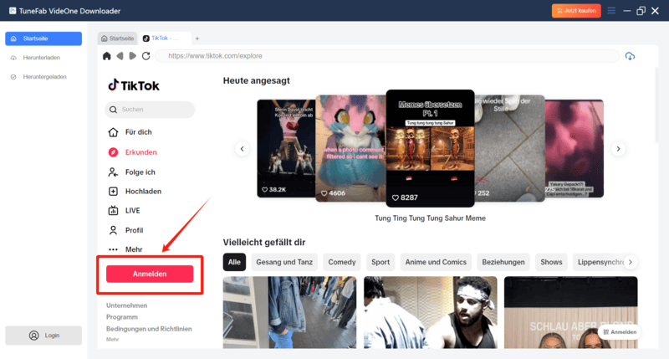The height and width of the screenshot is (359, 669).
Task: Click the Vielleicht gefällt dir heading
Action: 264,243
